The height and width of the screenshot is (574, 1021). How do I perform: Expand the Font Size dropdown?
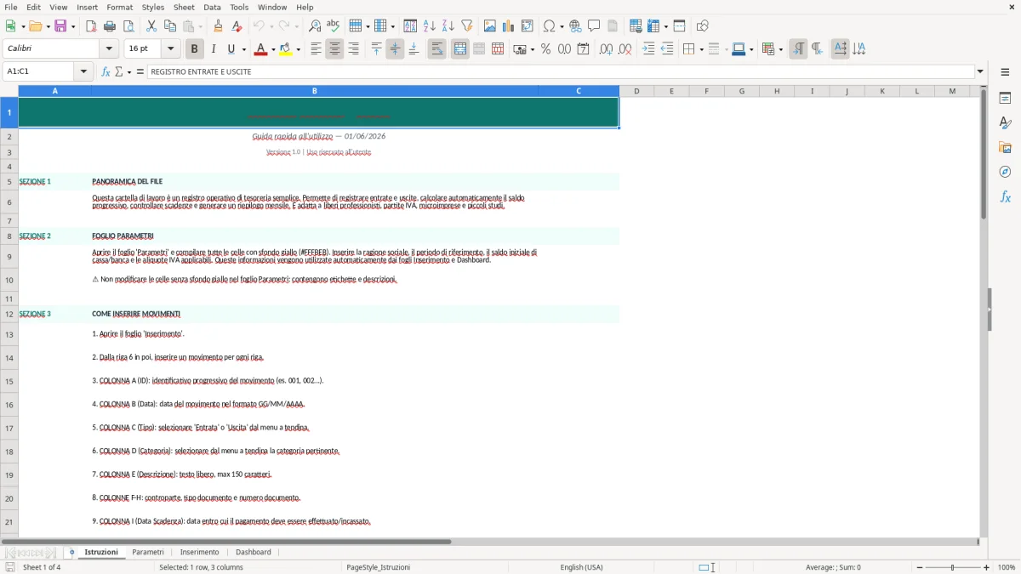(x=170, y=49)
